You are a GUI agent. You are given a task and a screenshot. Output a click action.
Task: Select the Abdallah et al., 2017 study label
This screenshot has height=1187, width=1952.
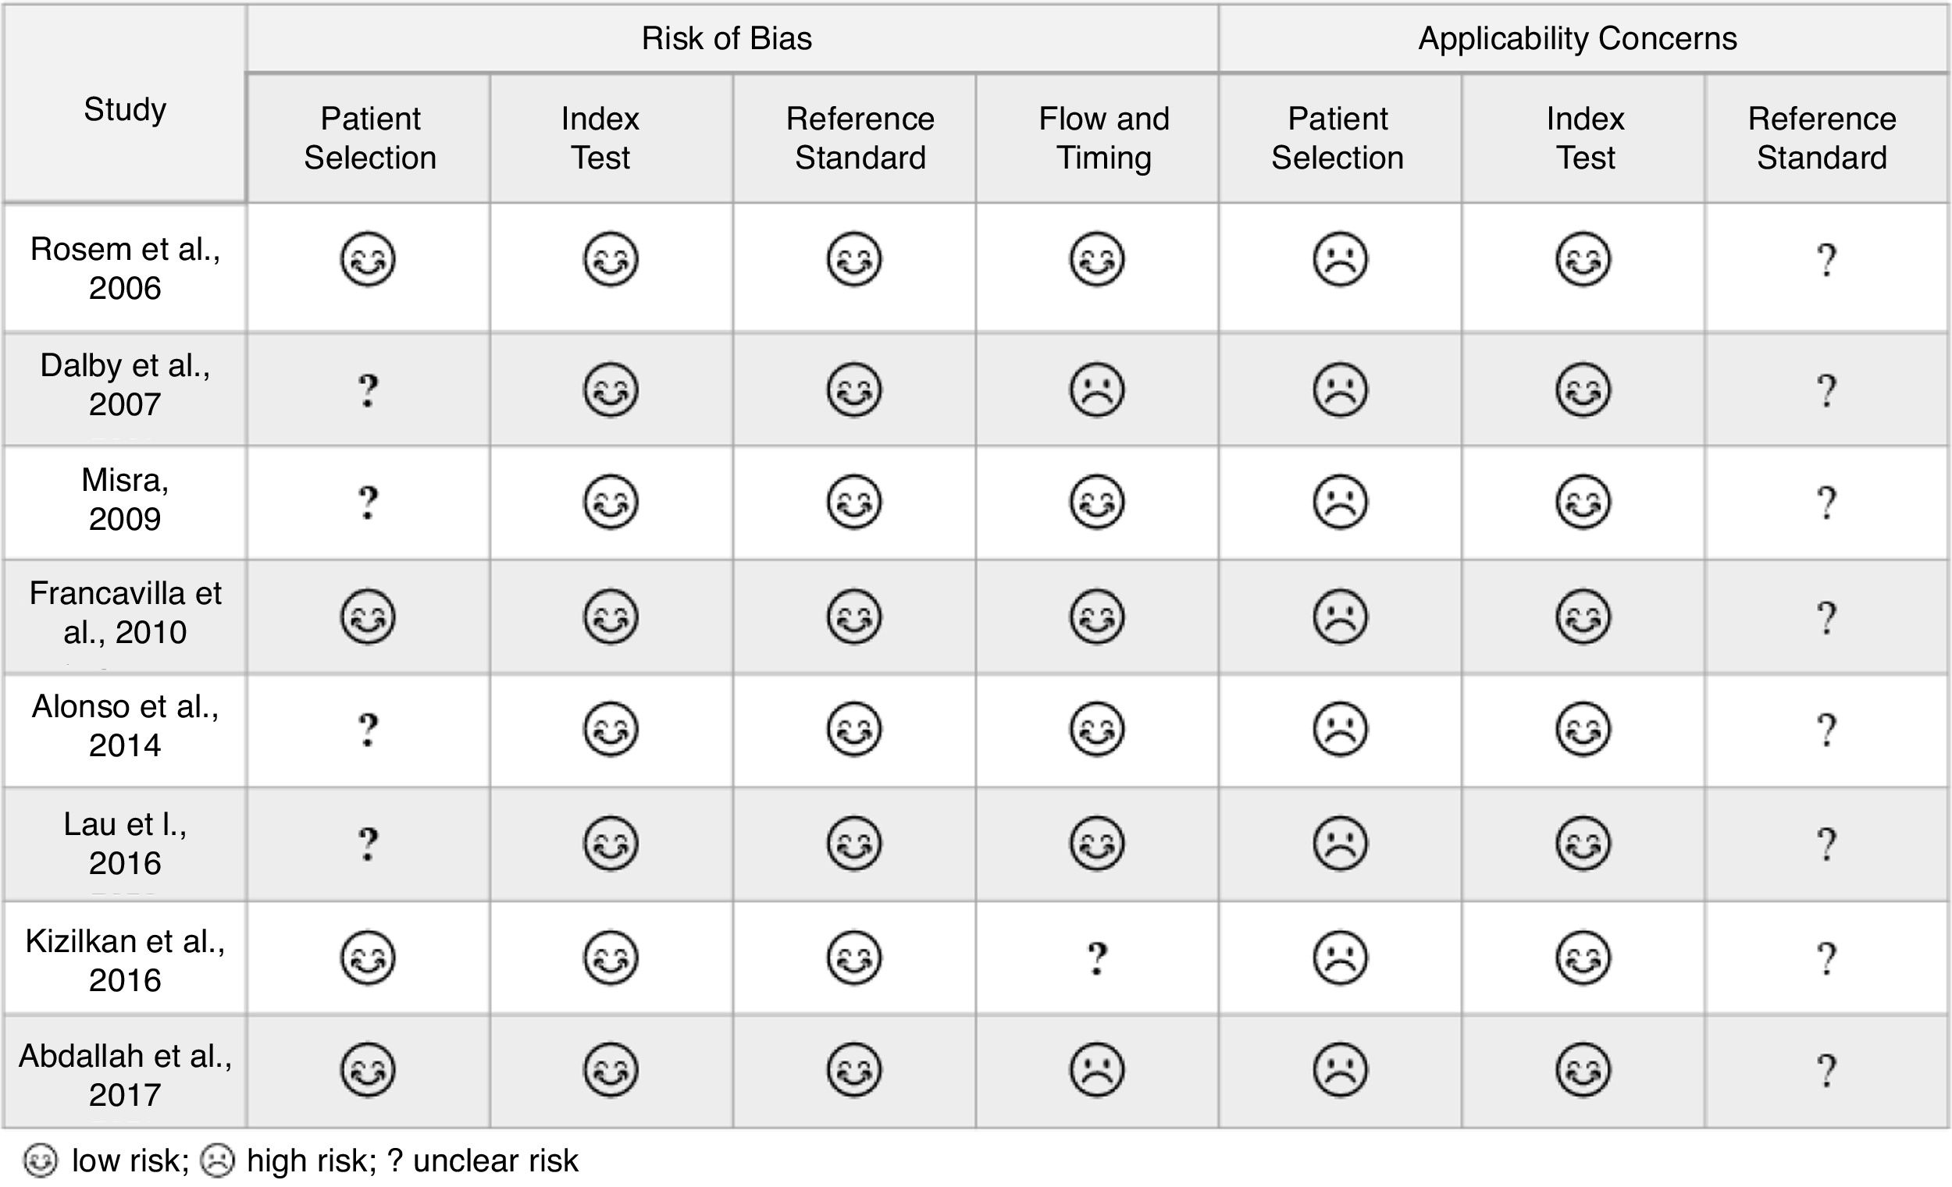pos(125,1075)
